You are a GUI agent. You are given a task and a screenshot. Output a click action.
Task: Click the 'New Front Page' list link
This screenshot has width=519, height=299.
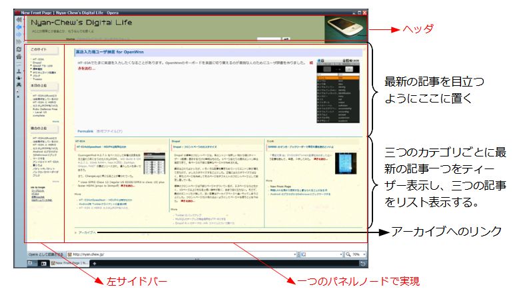[x=280, y=186]
